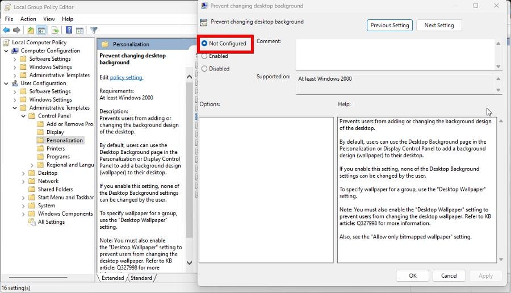Viewport: 511px width, 293px height.
Task: Open the Help toolbar icon
Action: coord(69,30)
